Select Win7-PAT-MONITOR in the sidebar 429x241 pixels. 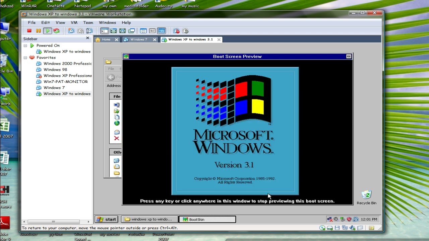point(62,82)
